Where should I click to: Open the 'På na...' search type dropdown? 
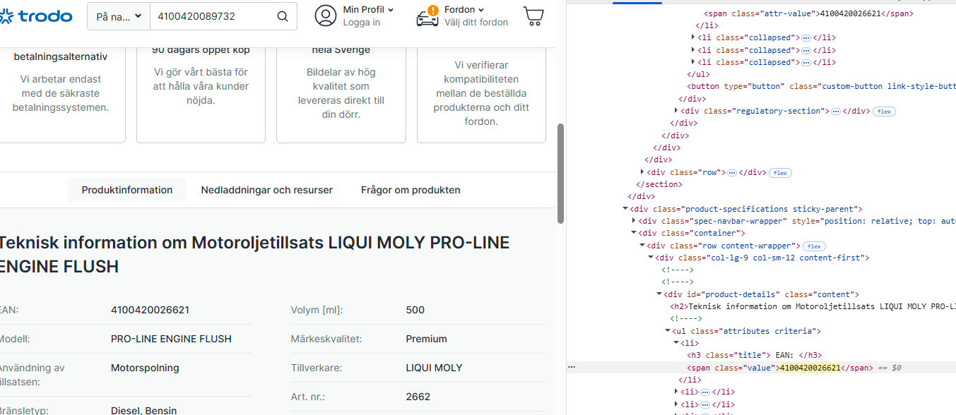pyautogui.click(x=119, y=16)
